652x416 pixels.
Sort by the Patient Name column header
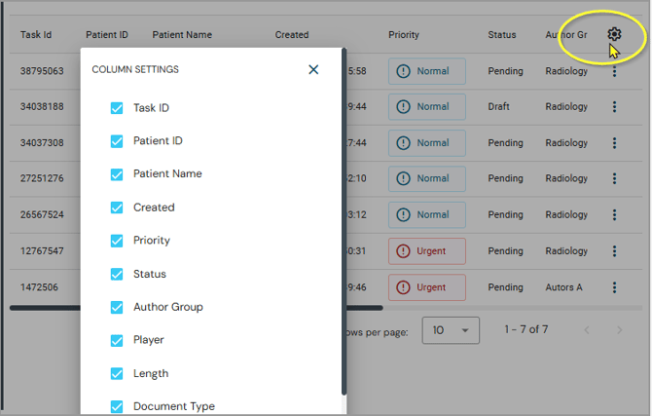pyautogui.click(x=182, y=35)
